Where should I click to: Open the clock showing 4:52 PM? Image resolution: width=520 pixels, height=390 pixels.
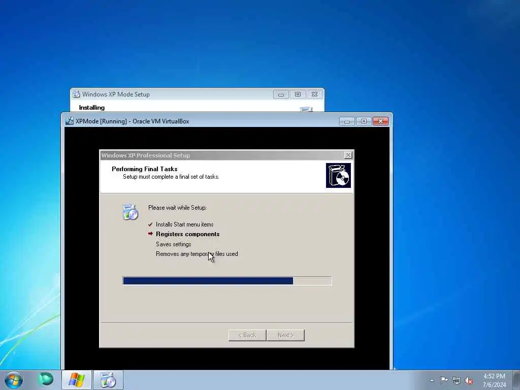pos(494,376)
